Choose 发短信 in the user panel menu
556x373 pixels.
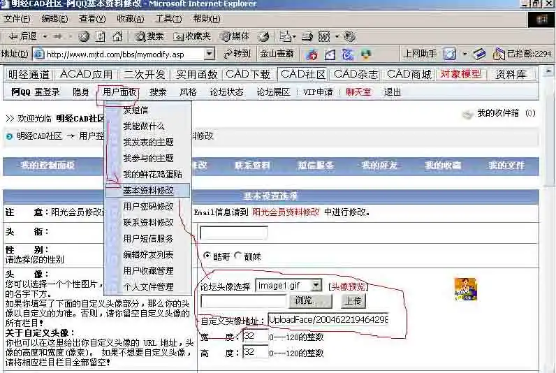[136, 110]
